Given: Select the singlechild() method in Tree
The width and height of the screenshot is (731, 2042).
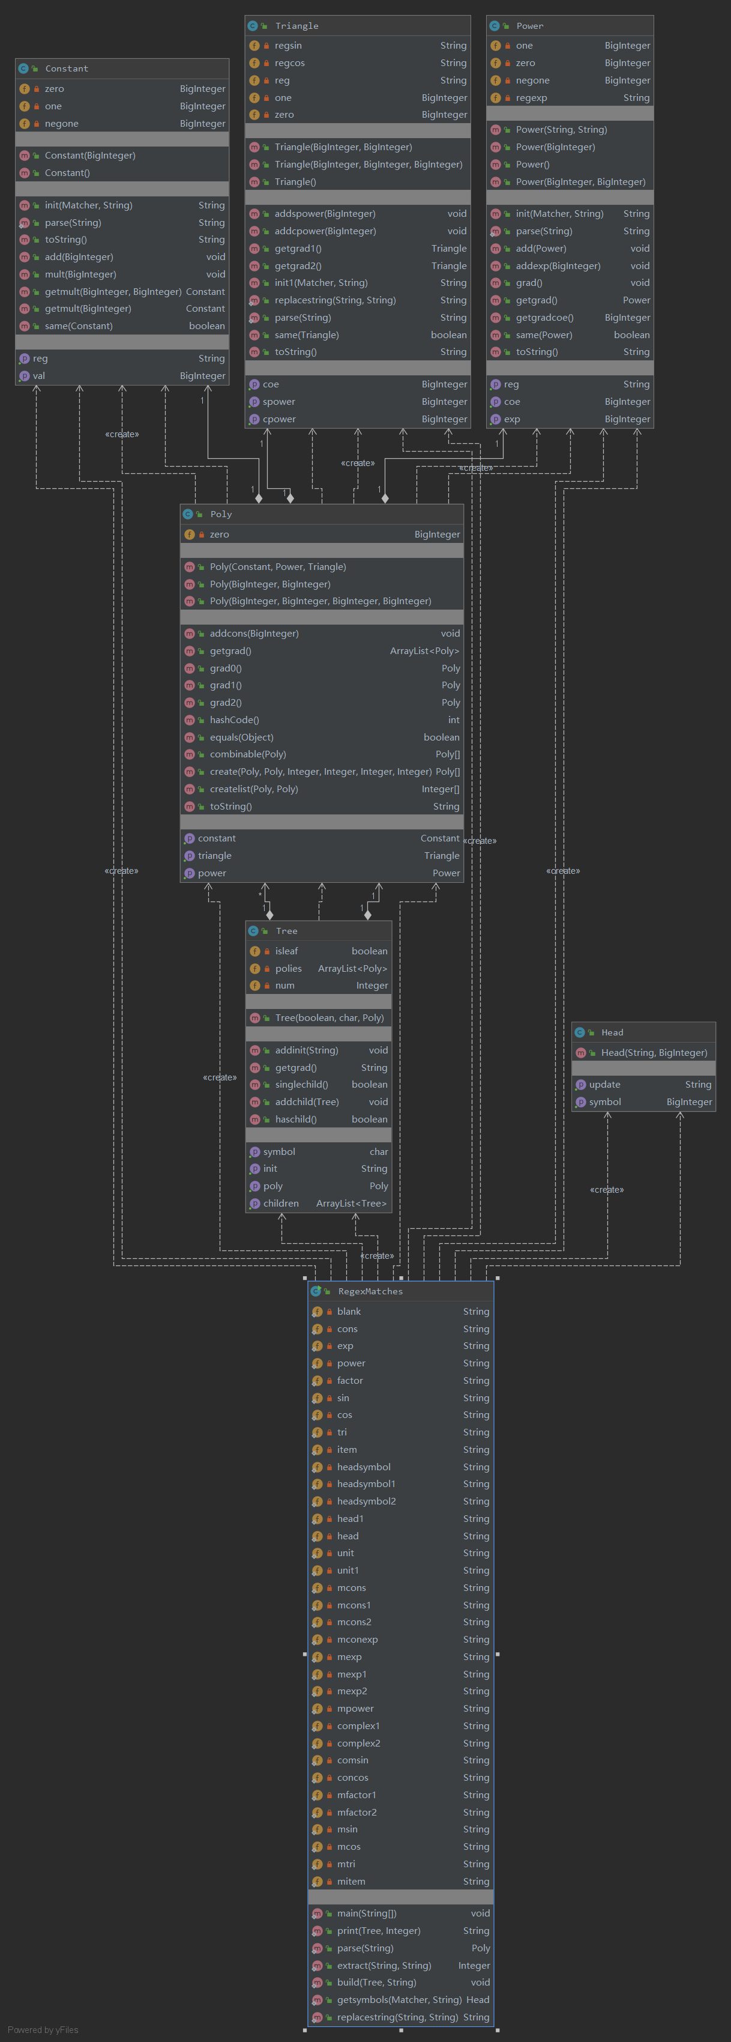Looking at the screenshot, I should [x=319, y=1085].
